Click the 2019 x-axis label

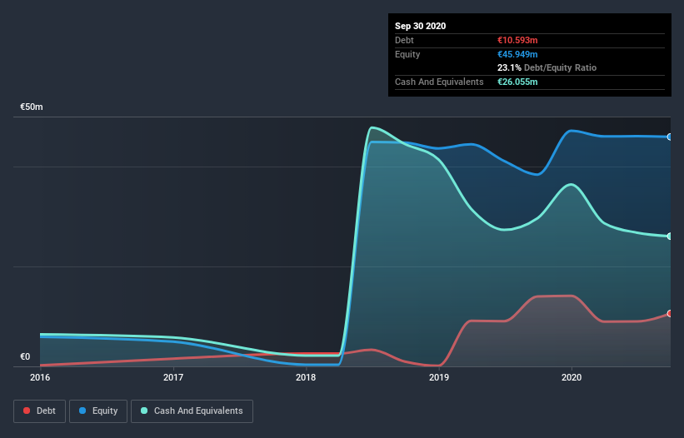click(439, 377)
